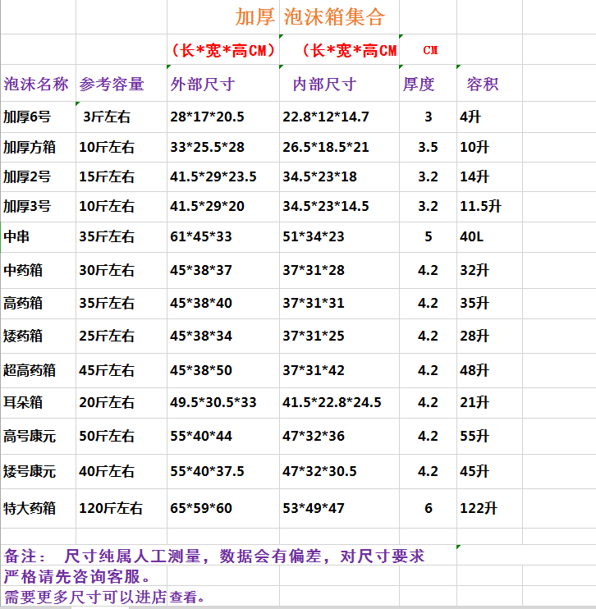Click the "加厚6号" row name cell

(27, 117)
